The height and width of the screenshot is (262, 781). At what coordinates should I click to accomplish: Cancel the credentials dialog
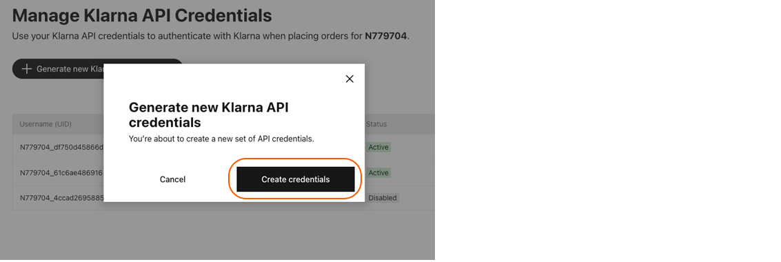(x=172, y=179)
